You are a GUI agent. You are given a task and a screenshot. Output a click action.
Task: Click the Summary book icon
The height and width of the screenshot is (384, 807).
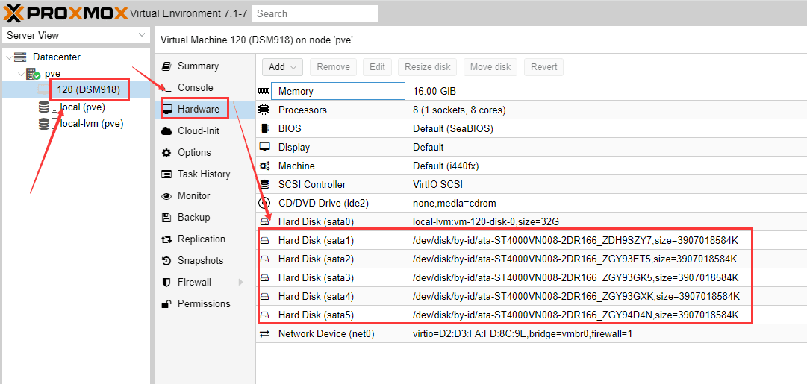pos(166,66)
